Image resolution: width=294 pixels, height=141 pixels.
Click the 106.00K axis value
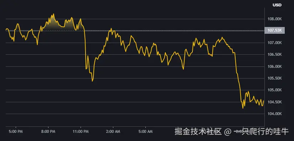tap(274, 66)
